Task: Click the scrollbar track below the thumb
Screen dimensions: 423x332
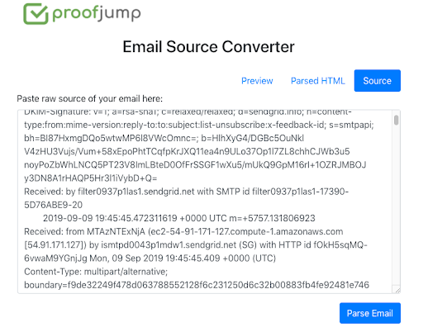Action: tap(396, 205)
